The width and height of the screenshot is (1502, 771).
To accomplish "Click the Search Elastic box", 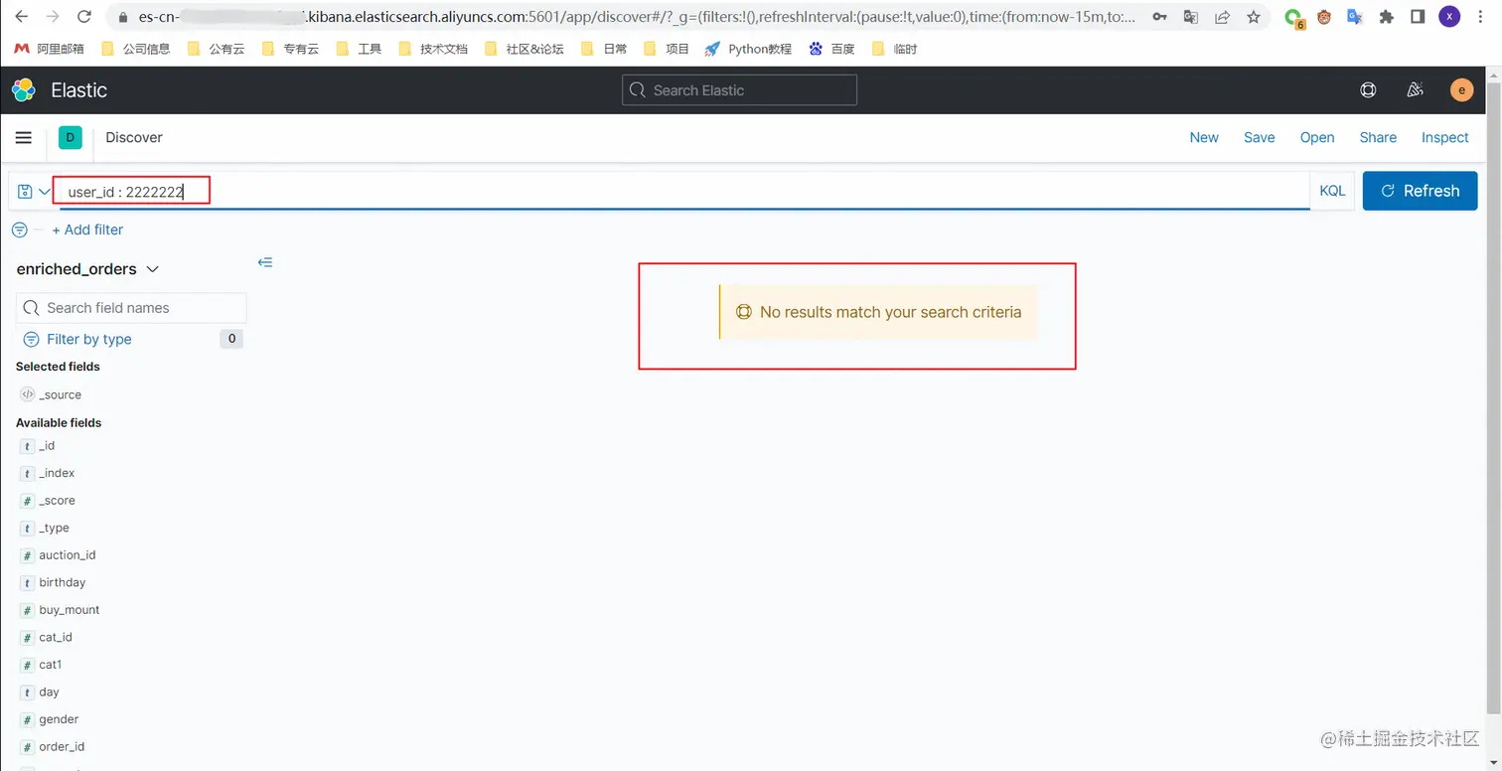I will coord(739,90).
